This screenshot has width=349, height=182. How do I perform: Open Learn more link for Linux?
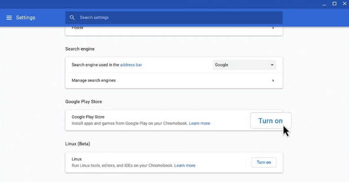tap(185, 165)
